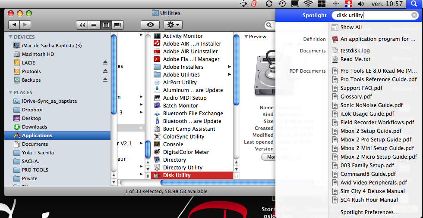This screenshot has height=218, width=423.
Task: Open Spotlight Preferences…
Action: tap(369, 212)
